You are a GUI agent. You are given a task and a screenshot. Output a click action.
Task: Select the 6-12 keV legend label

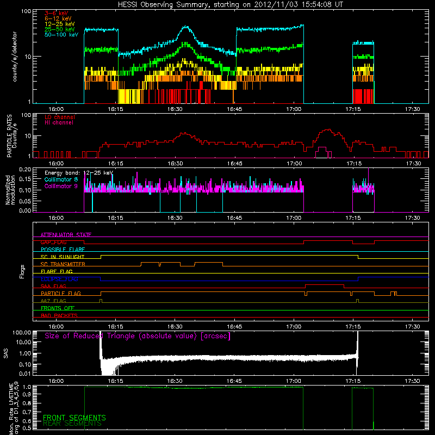pyautogui.click(x=58, y=18)
